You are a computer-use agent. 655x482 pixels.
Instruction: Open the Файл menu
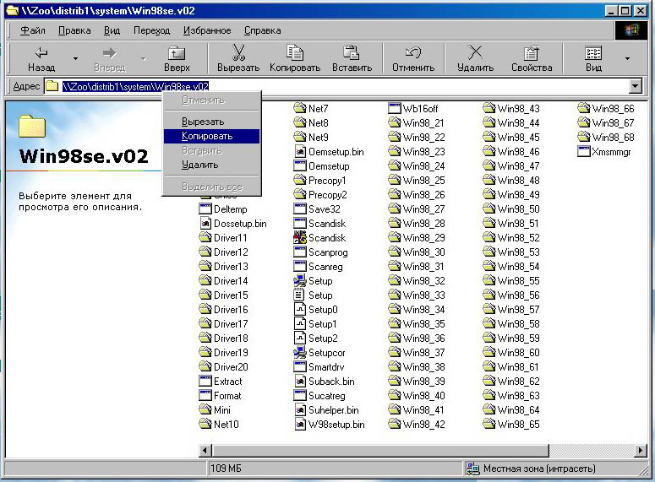[x=33, y=30]
